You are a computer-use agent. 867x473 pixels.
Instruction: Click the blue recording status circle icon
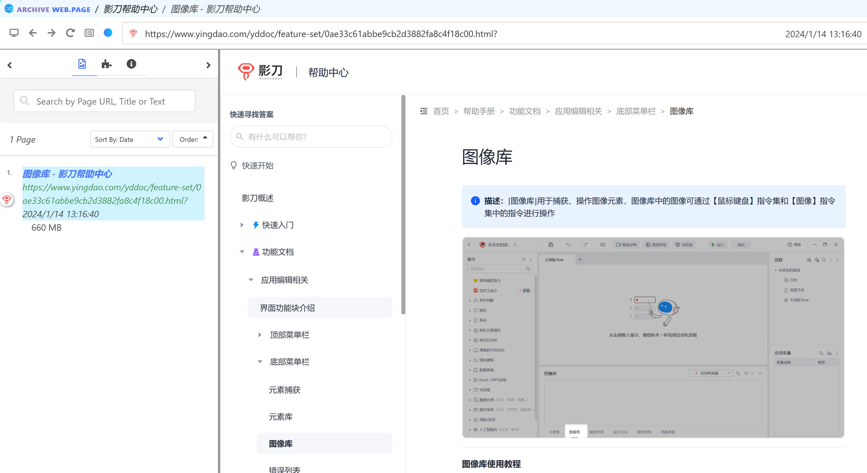pos(108,33)
